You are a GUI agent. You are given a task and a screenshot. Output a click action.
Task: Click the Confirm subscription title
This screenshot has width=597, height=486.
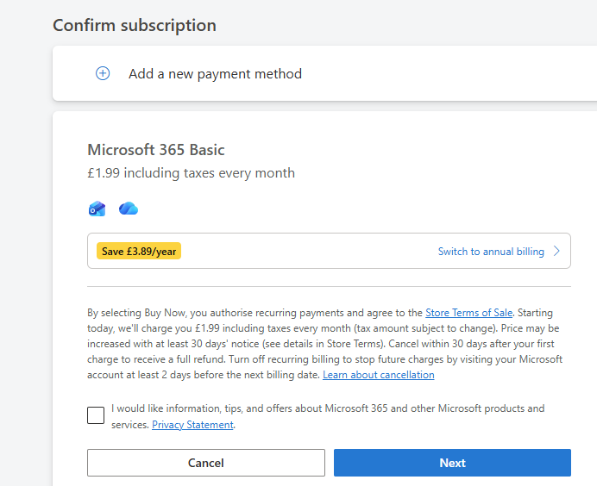135,26
